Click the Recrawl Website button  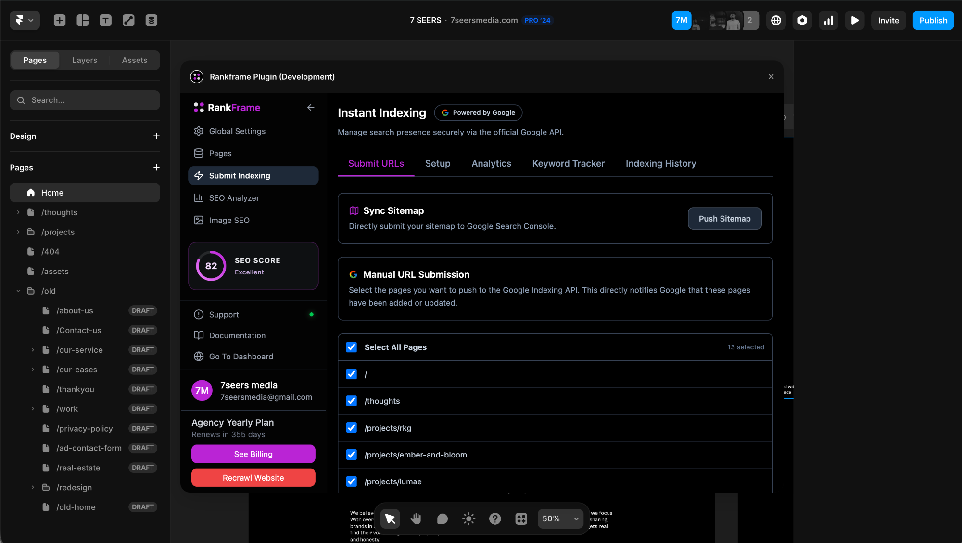point(253,478)
